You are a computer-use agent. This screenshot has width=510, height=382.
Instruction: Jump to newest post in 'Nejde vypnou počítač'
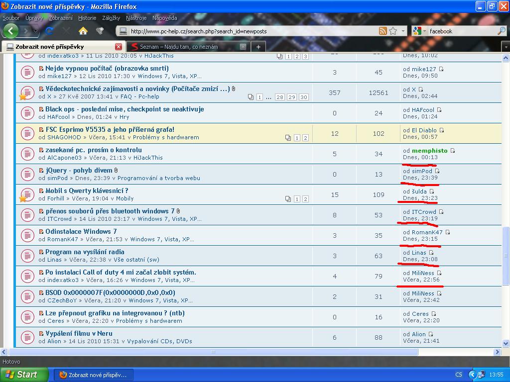[x=41, y=69]
